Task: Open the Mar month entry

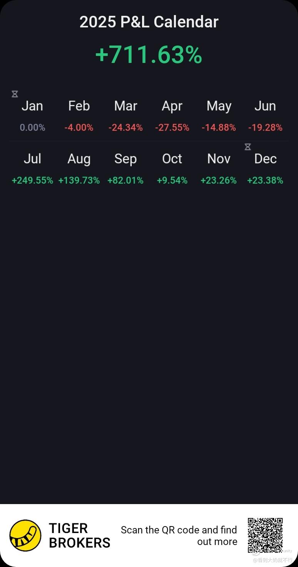Action: pyautogui.click(x=126, y=116)
